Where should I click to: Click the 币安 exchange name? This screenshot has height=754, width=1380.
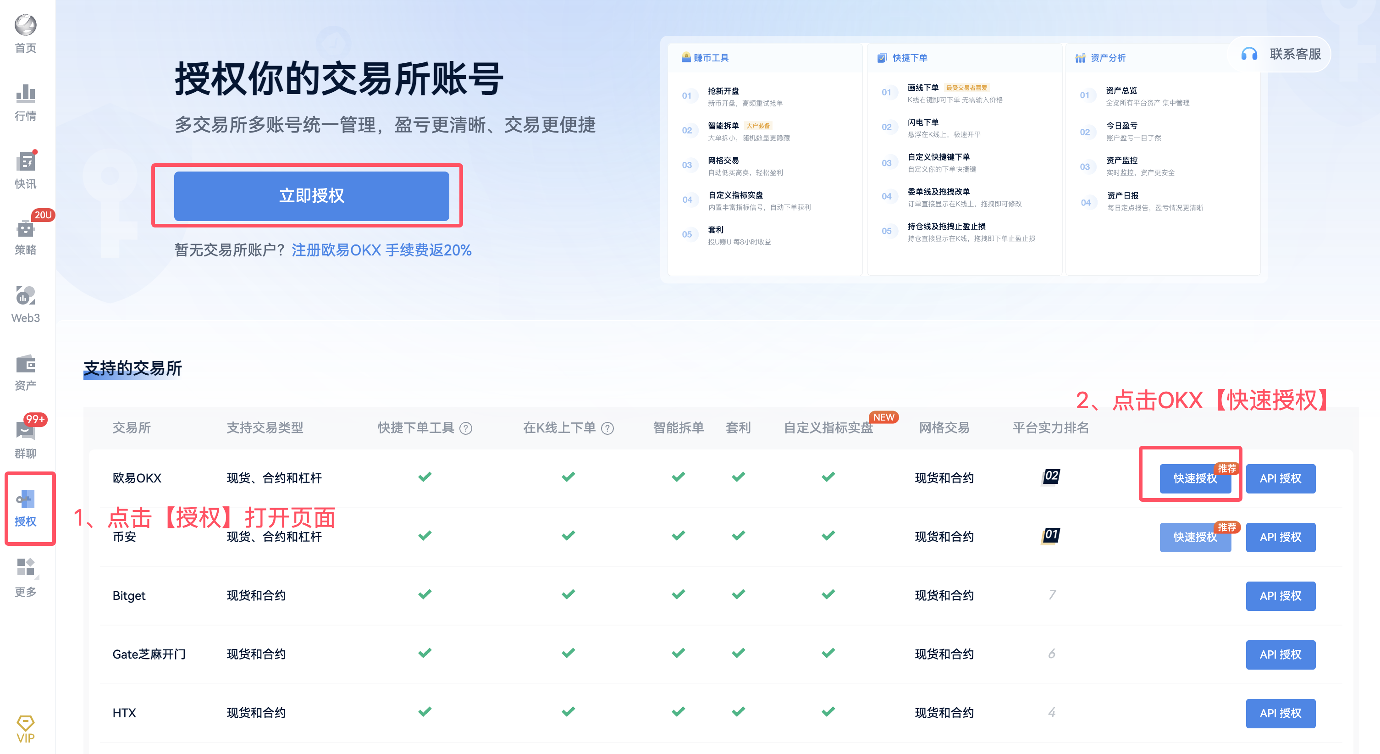pyautogui.click(x=124, y=537)
